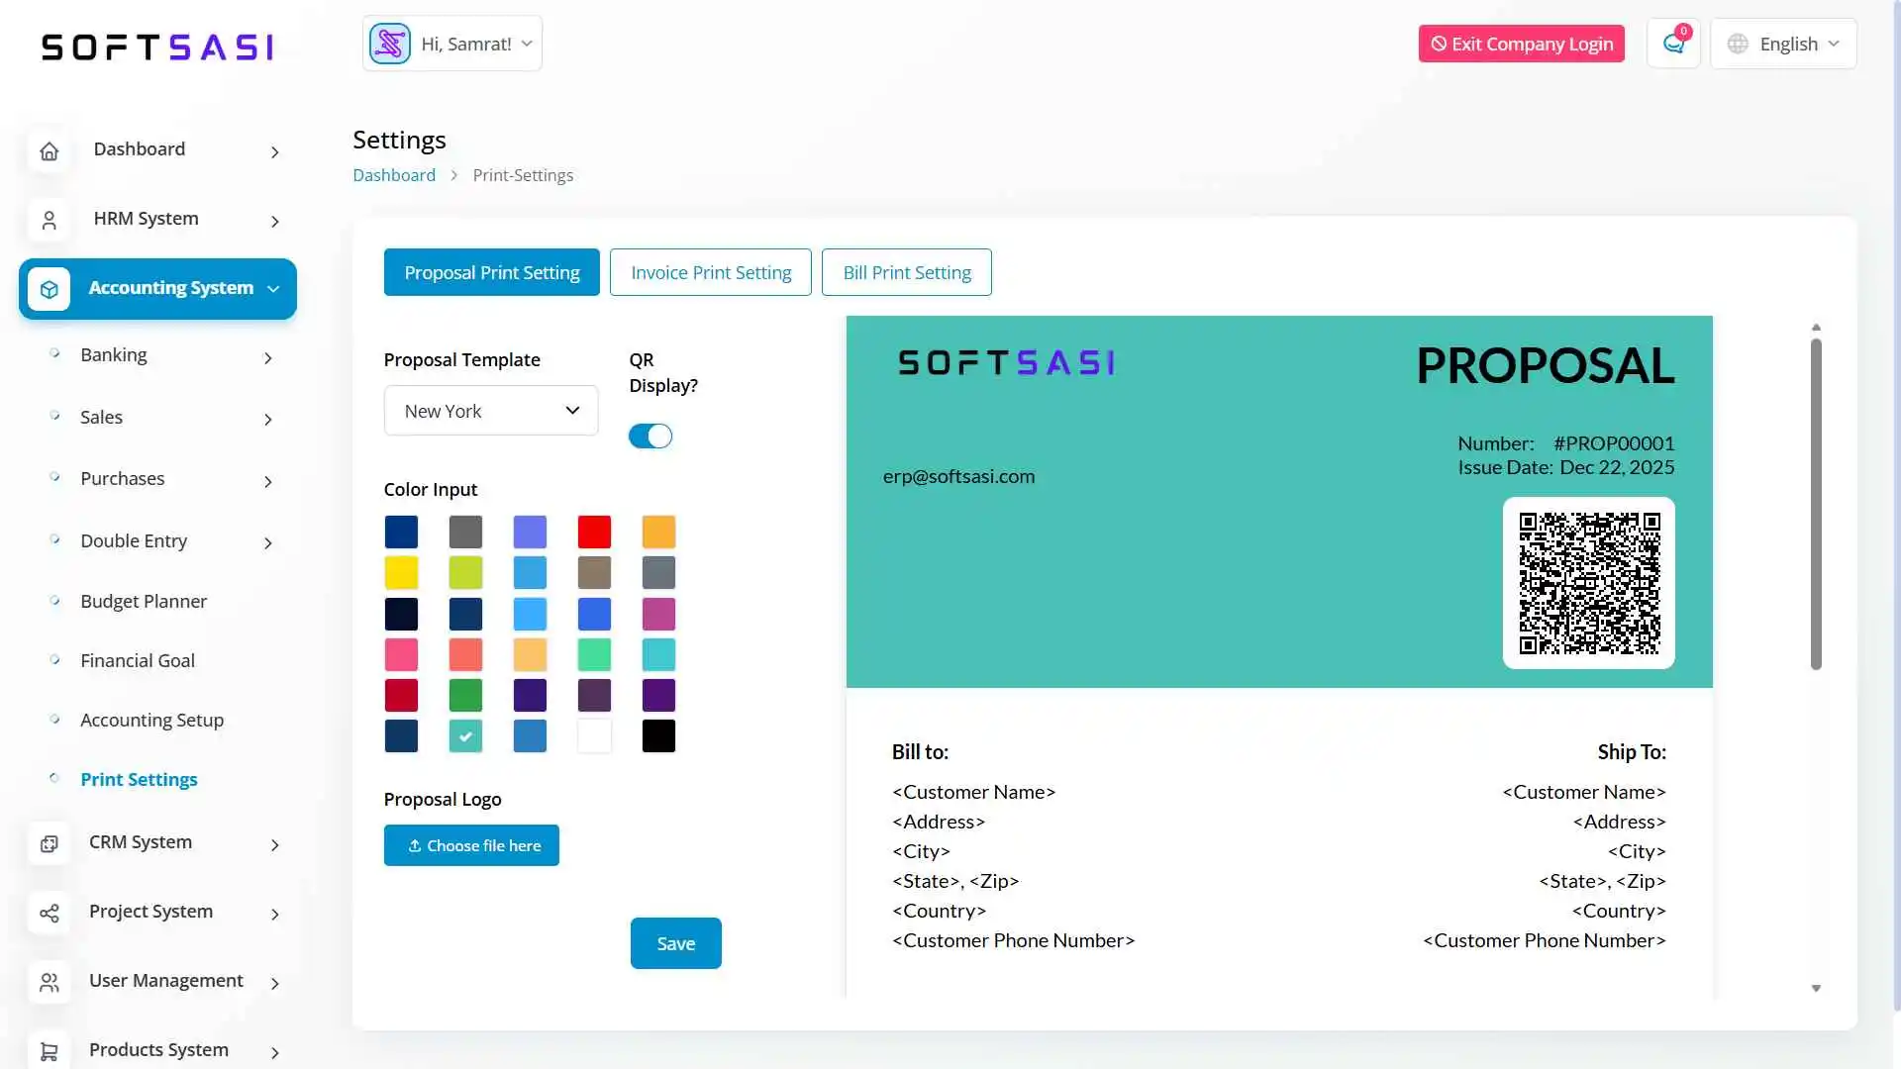Click Exit Company Login button

(x=1522, y=44)
